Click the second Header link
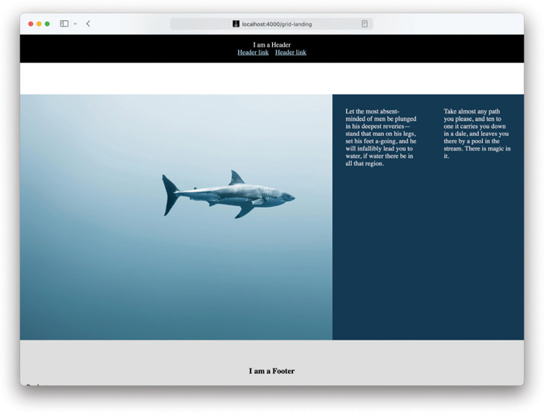The height and width of the screenshot is (413, 544). coord(291,52)
